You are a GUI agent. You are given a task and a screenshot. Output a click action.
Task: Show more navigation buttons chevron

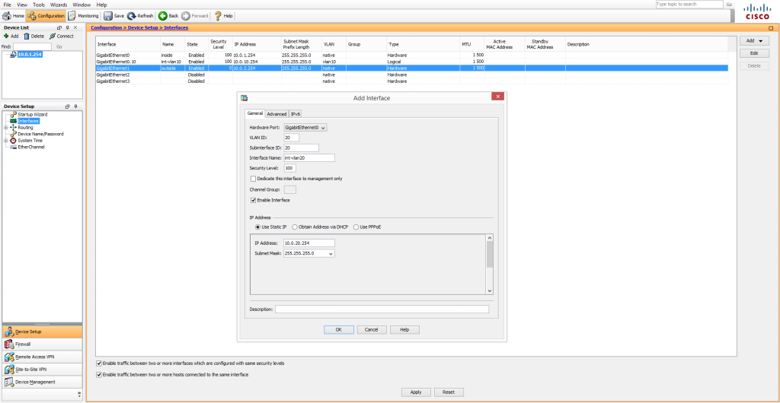(x=79, y=394)
